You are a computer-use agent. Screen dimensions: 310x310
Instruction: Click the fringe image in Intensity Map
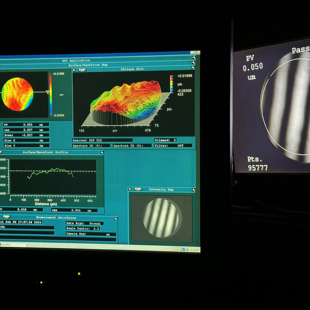162,219
